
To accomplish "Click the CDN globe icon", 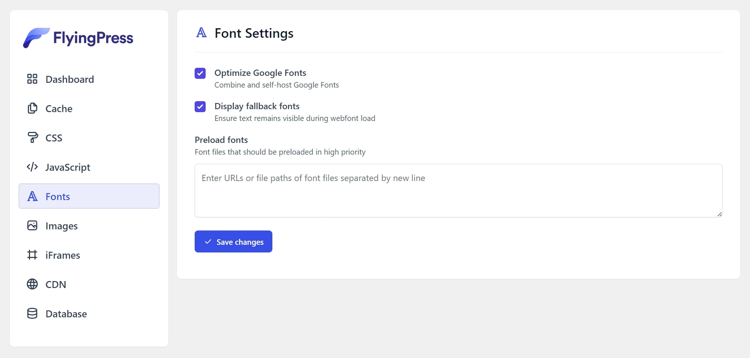I will (x=32, y=284).
